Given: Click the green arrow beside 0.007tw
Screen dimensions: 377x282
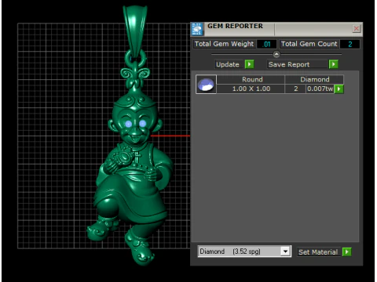Looking at the screenshot, I should point(339,89).
